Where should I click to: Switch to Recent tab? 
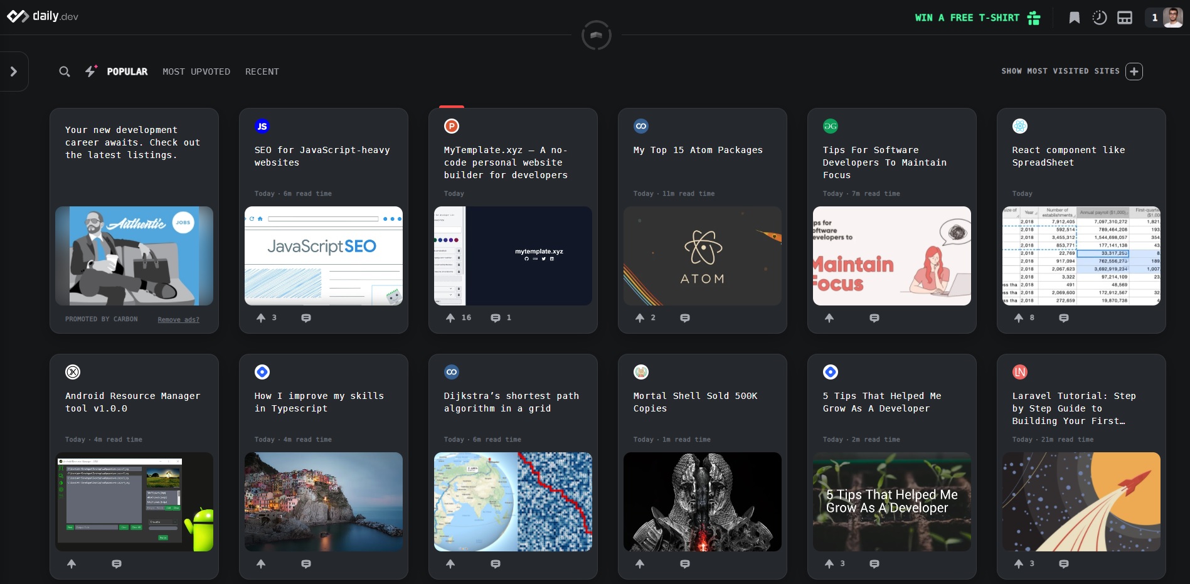(x=262, y=72)
